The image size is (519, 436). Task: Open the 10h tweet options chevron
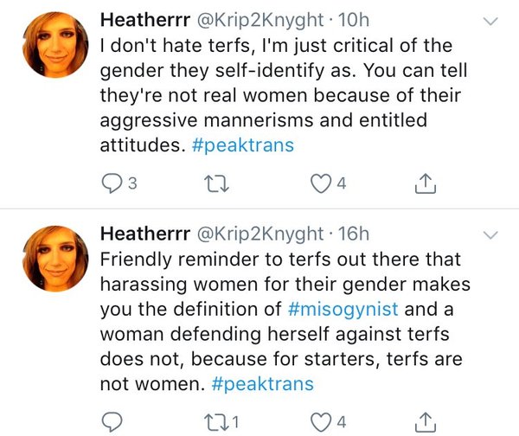(490, 21)
